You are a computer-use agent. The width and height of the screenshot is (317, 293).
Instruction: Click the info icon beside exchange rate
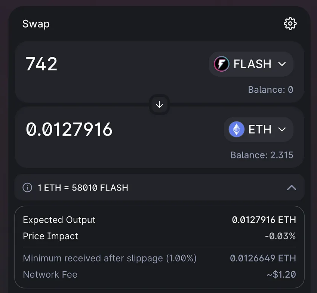point(27,188)
